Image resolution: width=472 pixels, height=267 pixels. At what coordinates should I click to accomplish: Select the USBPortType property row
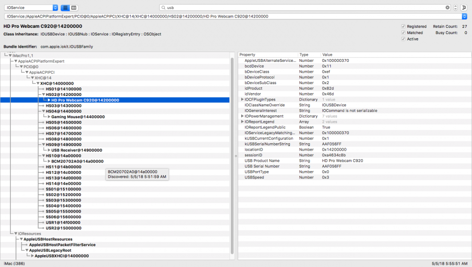click(354, 172)
